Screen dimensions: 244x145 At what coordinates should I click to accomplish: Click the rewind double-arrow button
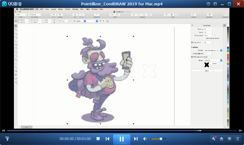coord(3,130)
